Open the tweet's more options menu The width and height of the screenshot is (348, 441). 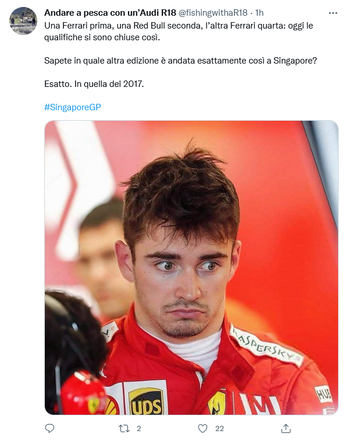pyautogui.click(x=332, y=13)
